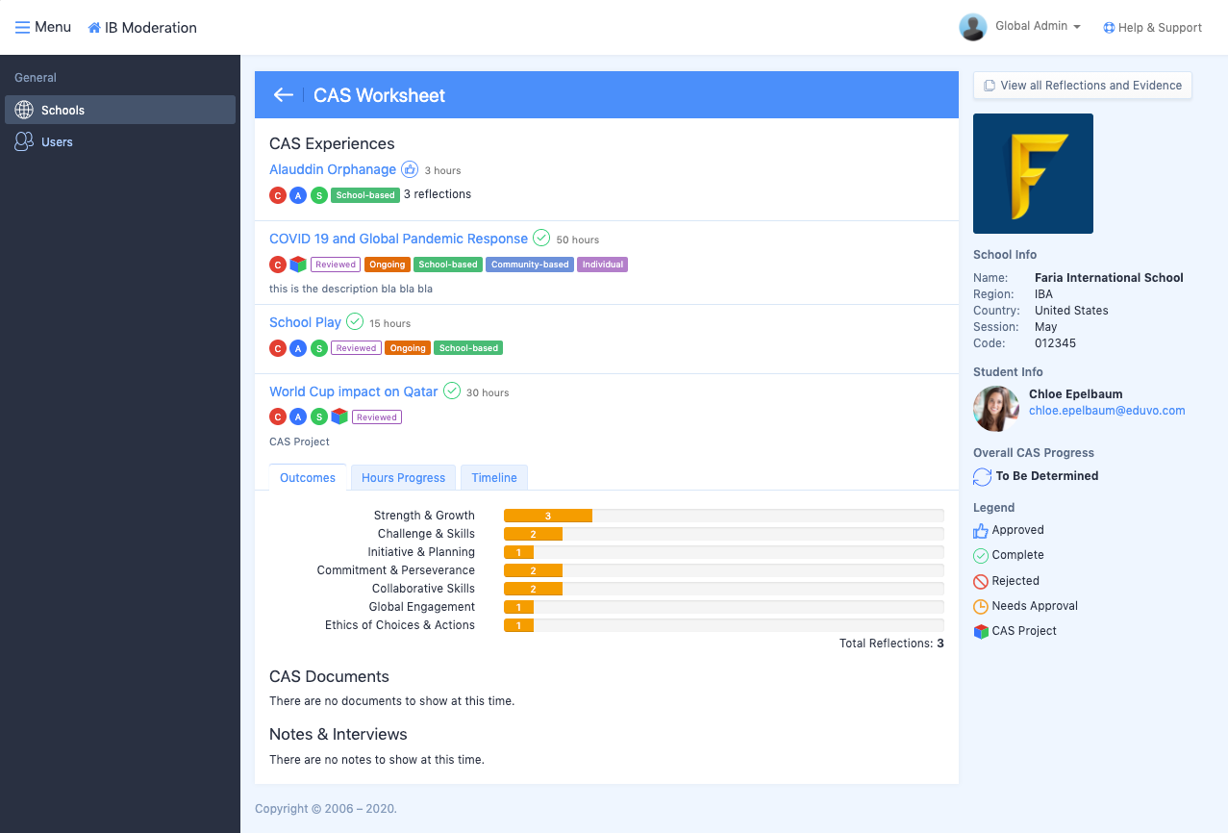Click the hamburger Menu icon

[22, 27]
